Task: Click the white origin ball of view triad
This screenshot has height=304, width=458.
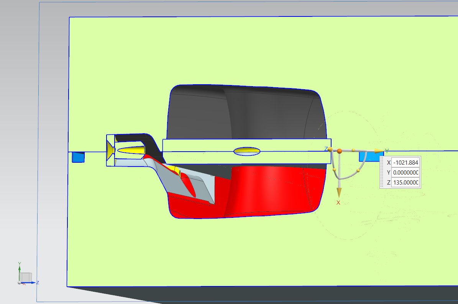Action: pyautogui.click(x=20, y=283)
